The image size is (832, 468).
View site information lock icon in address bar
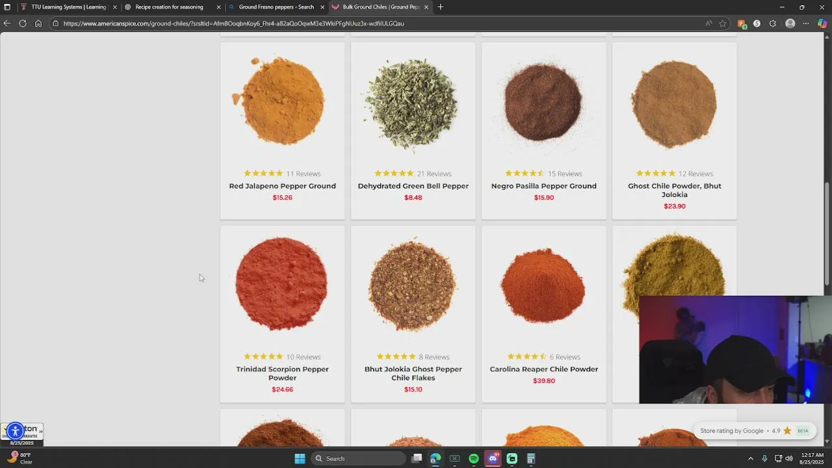tap(56, 23)
